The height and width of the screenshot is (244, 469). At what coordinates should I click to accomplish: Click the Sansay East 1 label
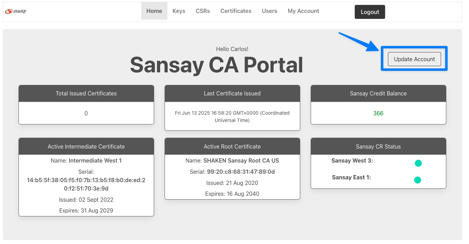point(352,178)
